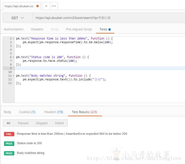Click line number 13 in the gutter
185x164 pixels.
10,83
